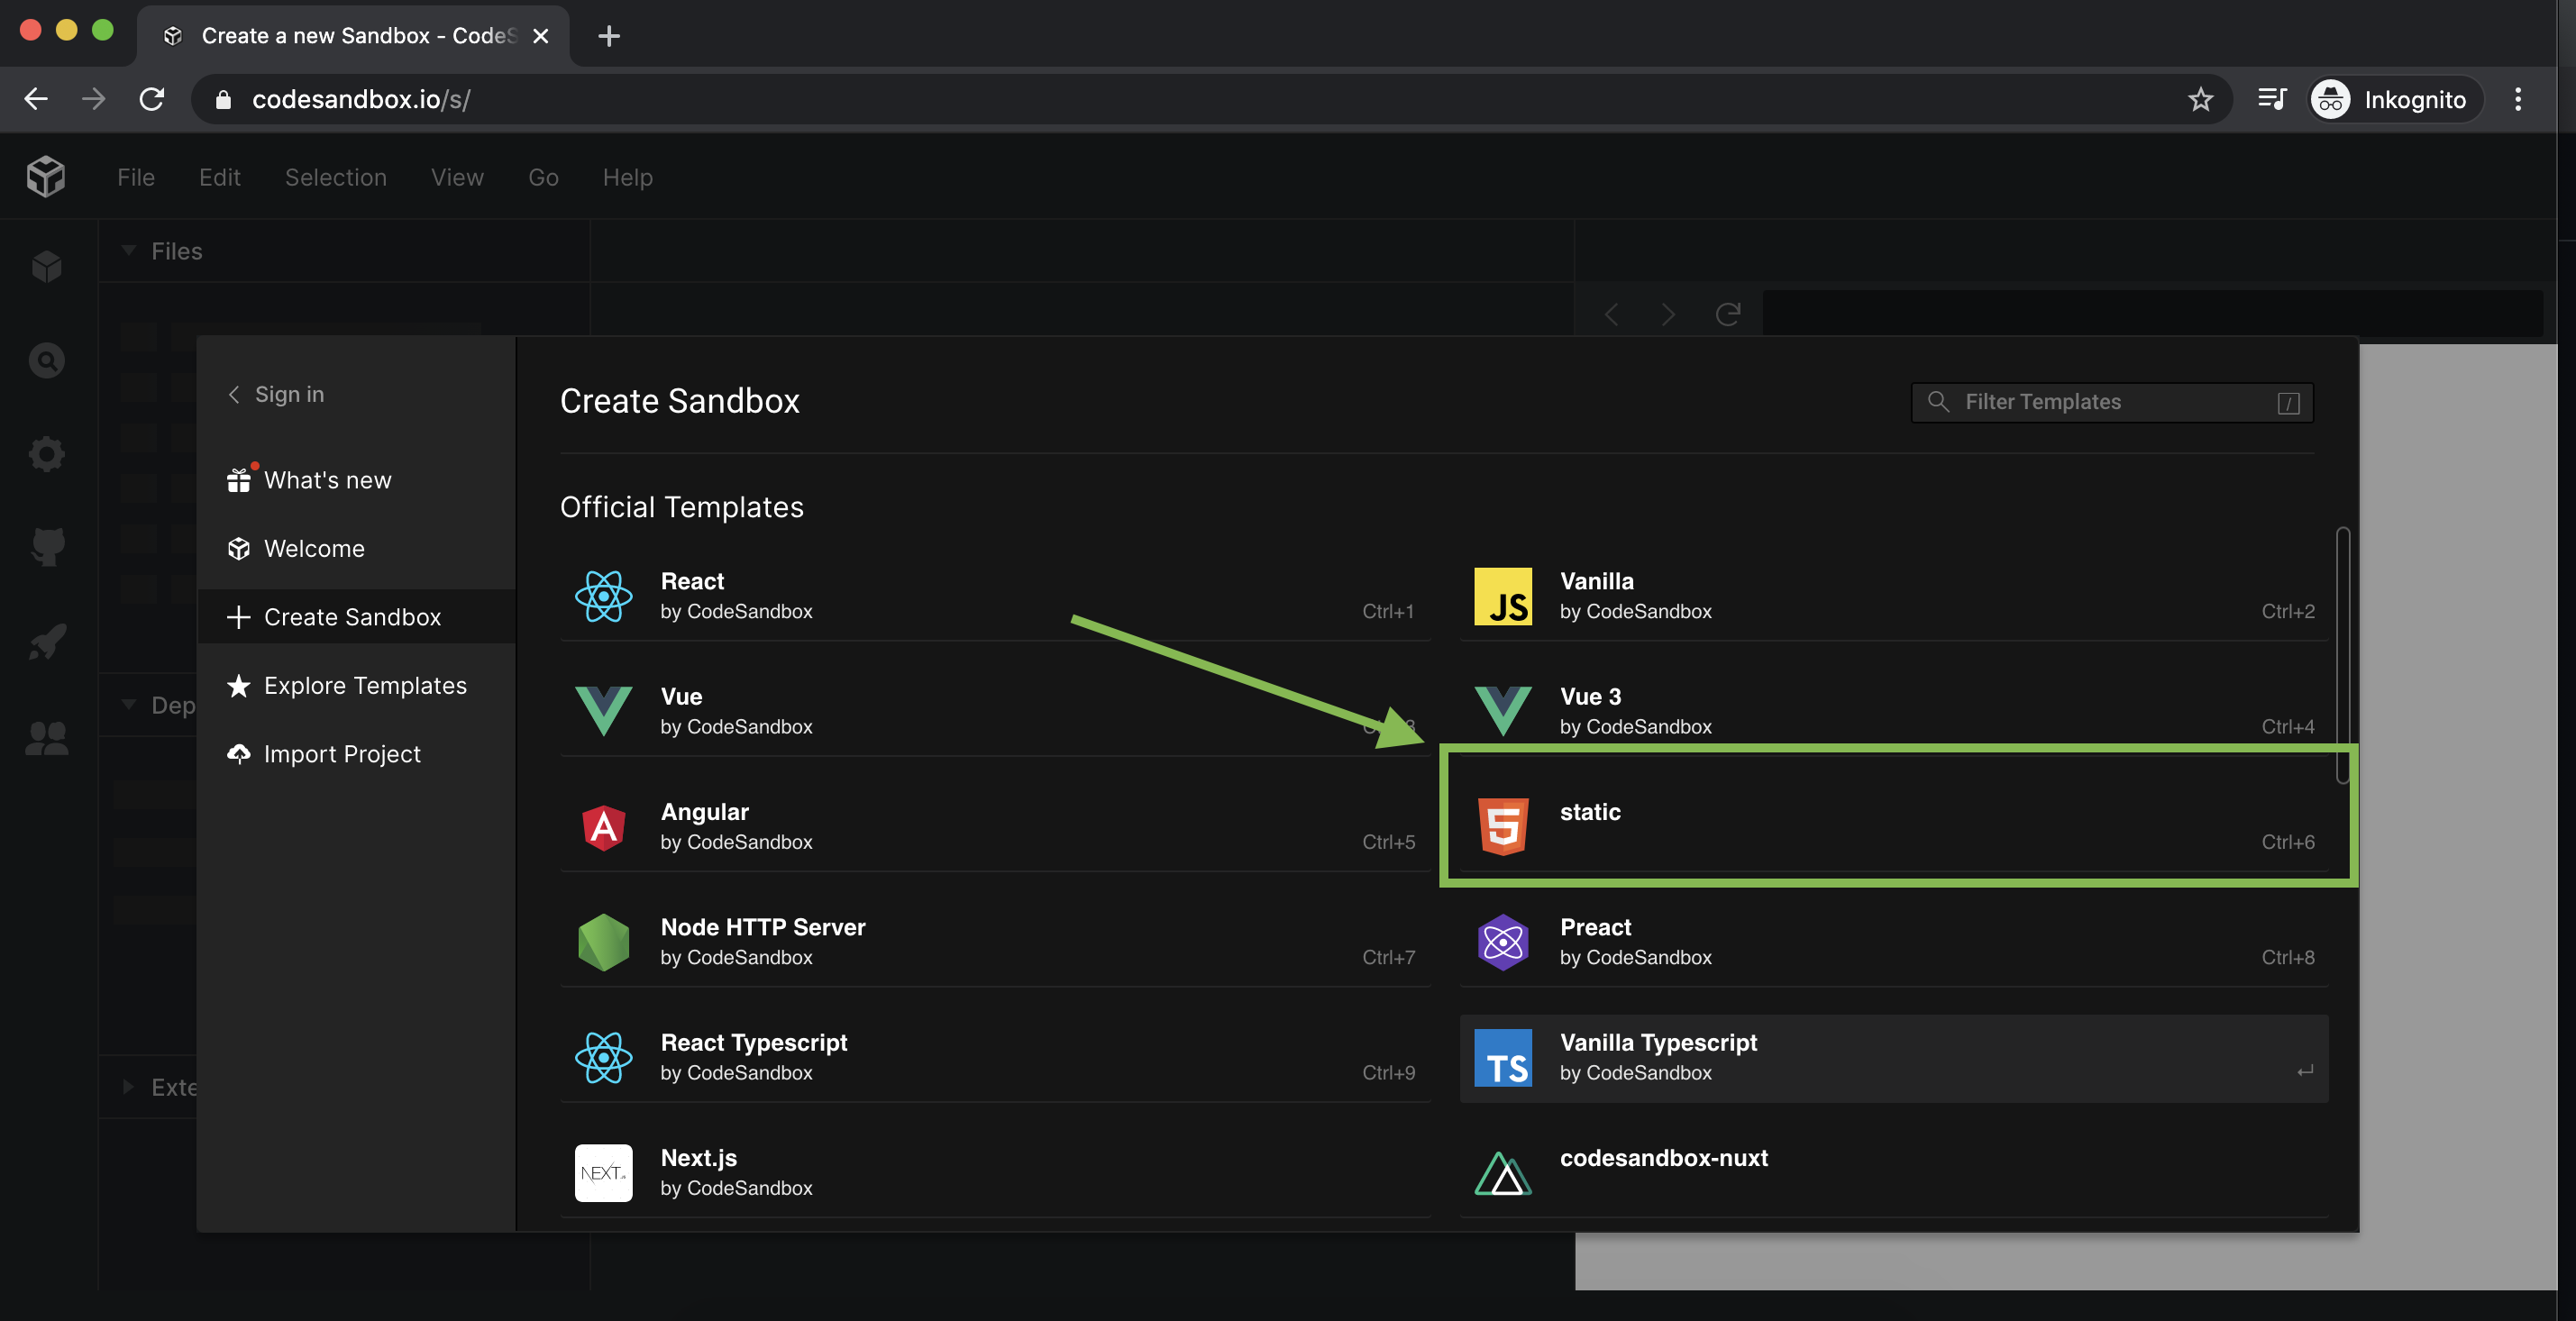Choose the Node HTTP Server row
This screenshot has height=1321, width=2576.
[x=995, y=942]
